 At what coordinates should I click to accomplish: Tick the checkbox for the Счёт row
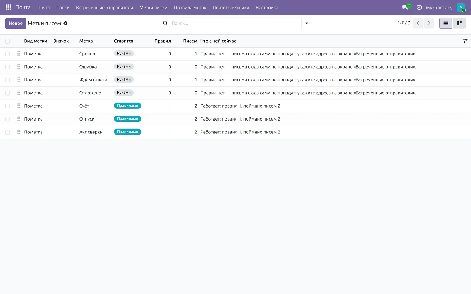click(x=8, y=106)
